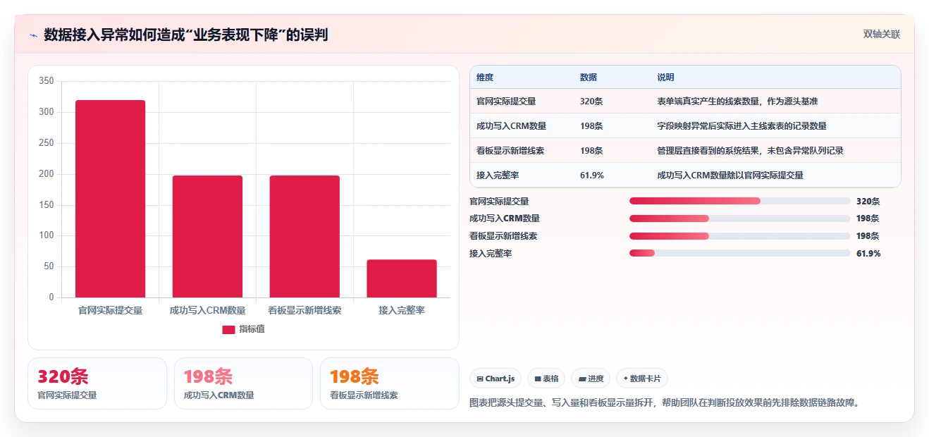The image size is (929, 437).
Task: Click the 说明 column header
Action: [665, 77]
